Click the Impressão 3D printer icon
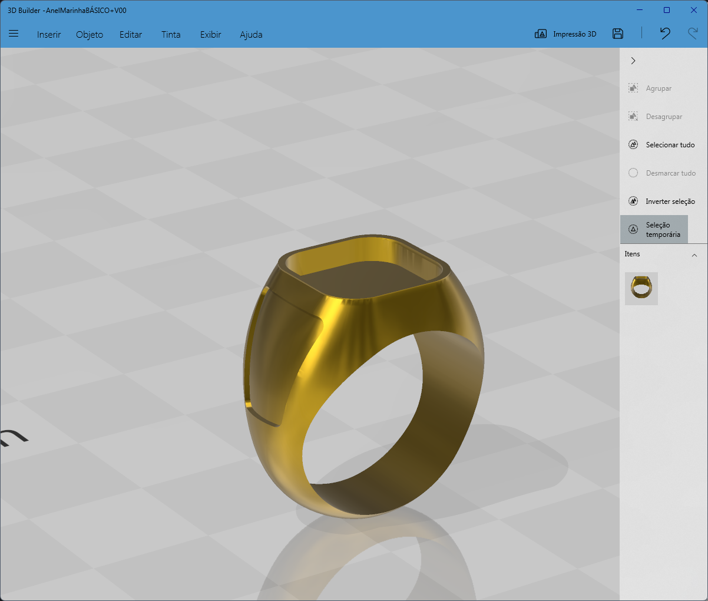This screenshot has height=601, width=708. click(x=540, y=34)
